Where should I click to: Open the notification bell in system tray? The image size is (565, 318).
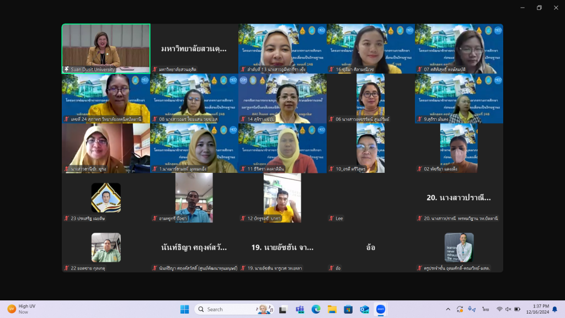pos(555,309)
